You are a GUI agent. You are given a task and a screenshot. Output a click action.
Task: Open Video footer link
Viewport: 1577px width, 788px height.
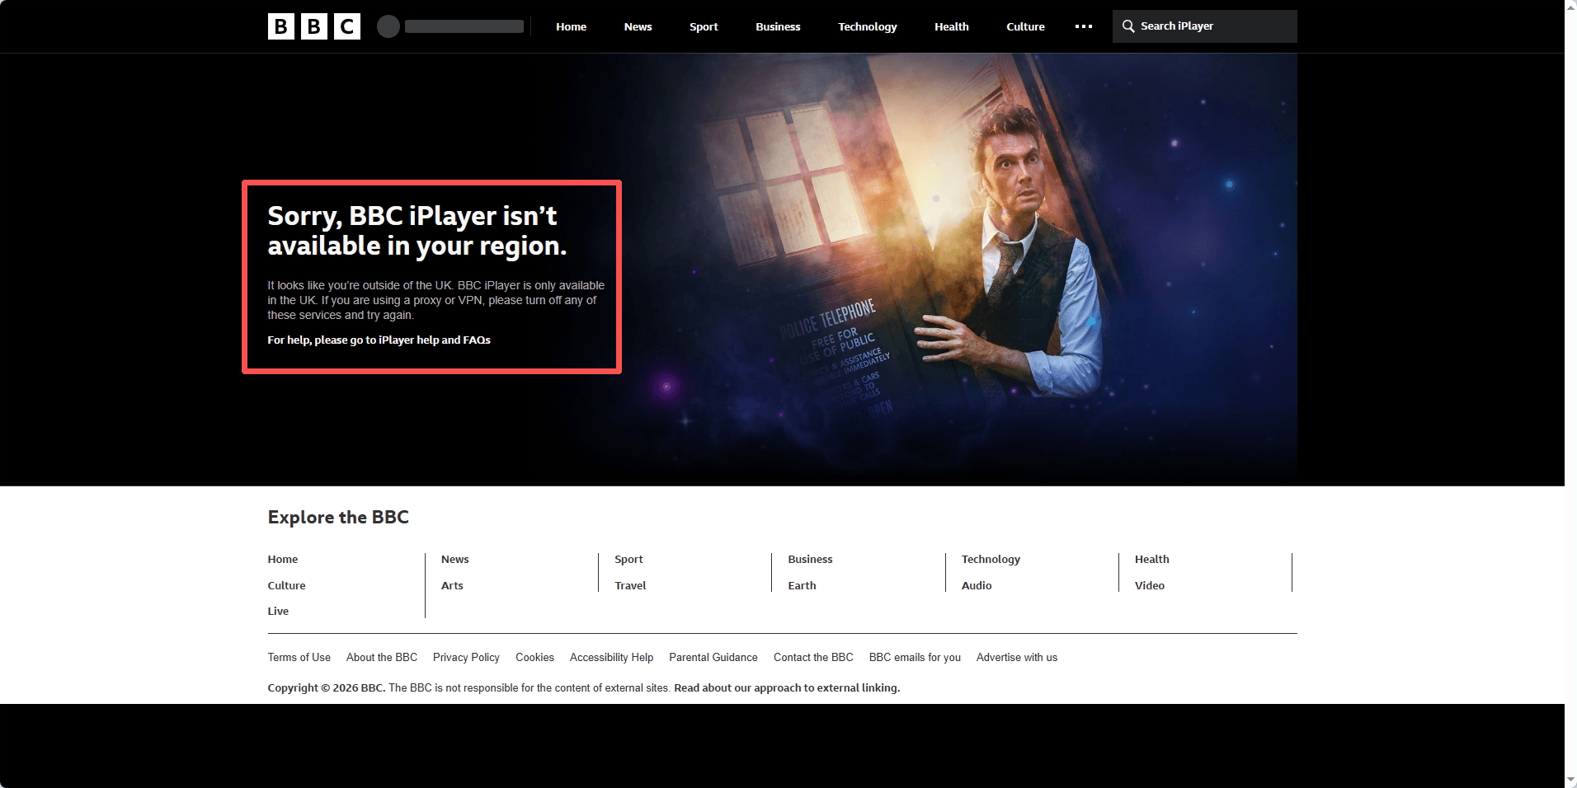(x=1150, y=585)
